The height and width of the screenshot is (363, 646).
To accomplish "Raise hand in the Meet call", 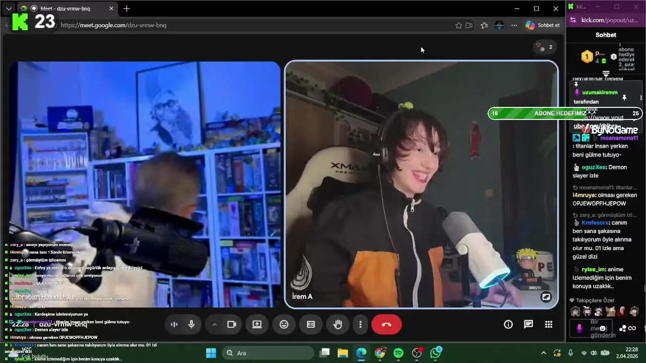I will 338,324.
